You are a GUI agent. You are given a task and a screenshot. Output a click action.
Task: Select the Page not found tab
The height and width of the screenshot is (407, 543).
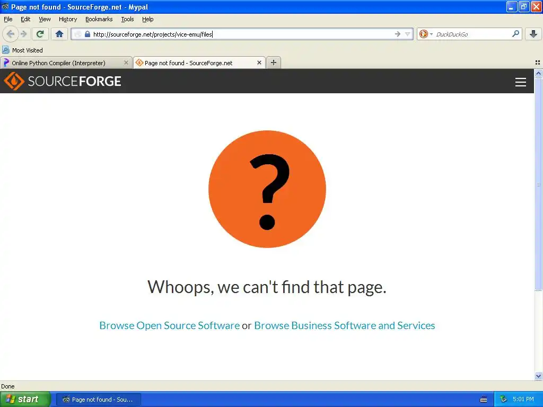click(x=199, y=63)
